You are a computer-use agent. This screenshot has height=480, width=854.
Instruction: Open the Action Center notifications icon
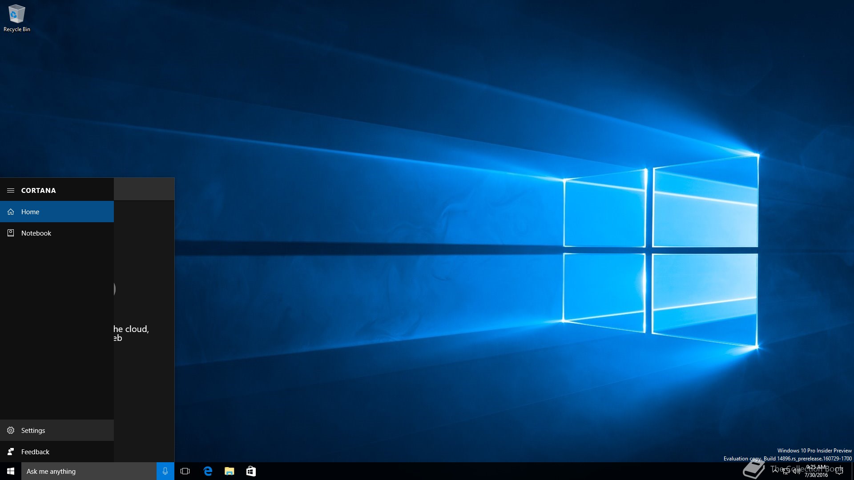(x=839, y=471)
